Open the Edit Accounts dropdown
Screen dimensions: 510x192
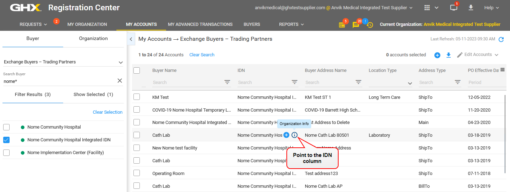[478, 55]
